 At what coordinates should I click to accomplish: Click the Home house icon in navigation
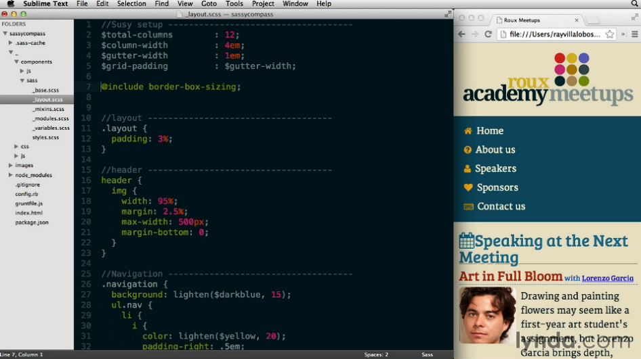(468, 131)
